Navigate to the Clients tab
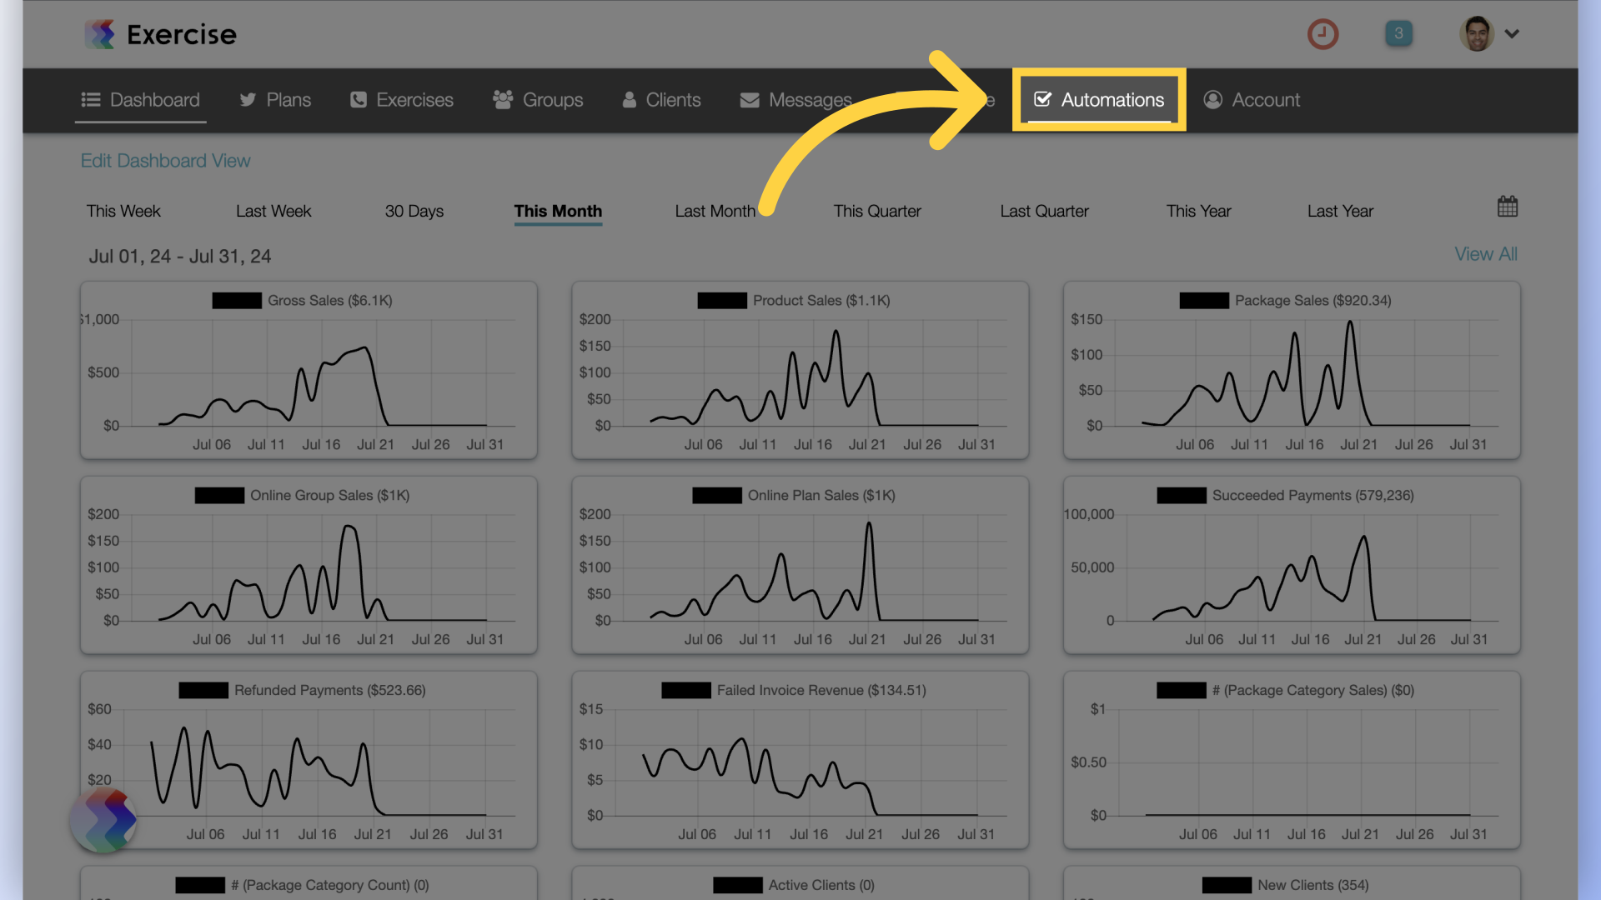 [661, 100]
